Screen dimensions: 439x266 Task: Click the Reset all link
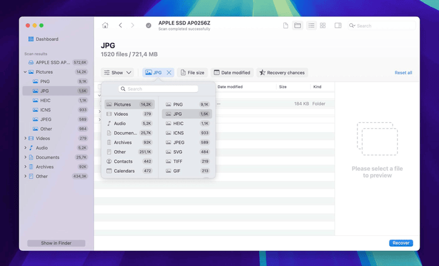coord(403,73)
